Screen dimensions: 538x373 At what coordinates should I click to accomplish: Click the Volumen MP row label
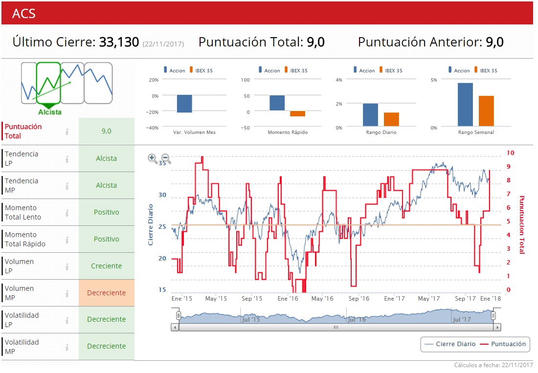19,293
